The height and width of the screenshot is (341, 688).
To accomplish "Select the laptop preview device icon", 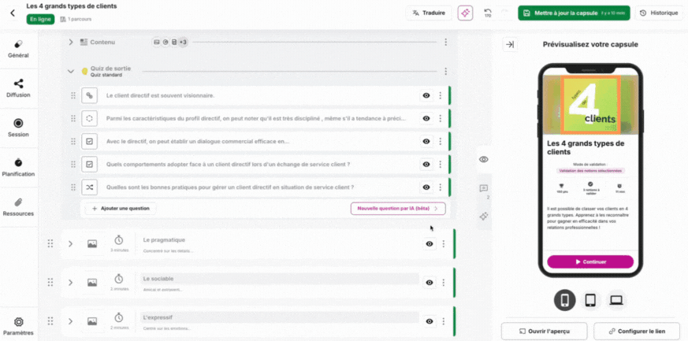I will point(616,300).
